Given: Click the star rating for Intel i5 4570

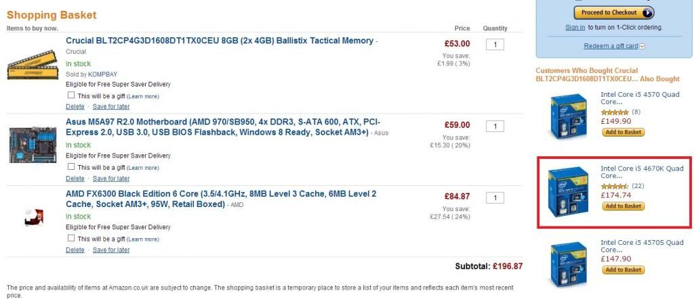Looking at the screenshot, I should point(615,112).
